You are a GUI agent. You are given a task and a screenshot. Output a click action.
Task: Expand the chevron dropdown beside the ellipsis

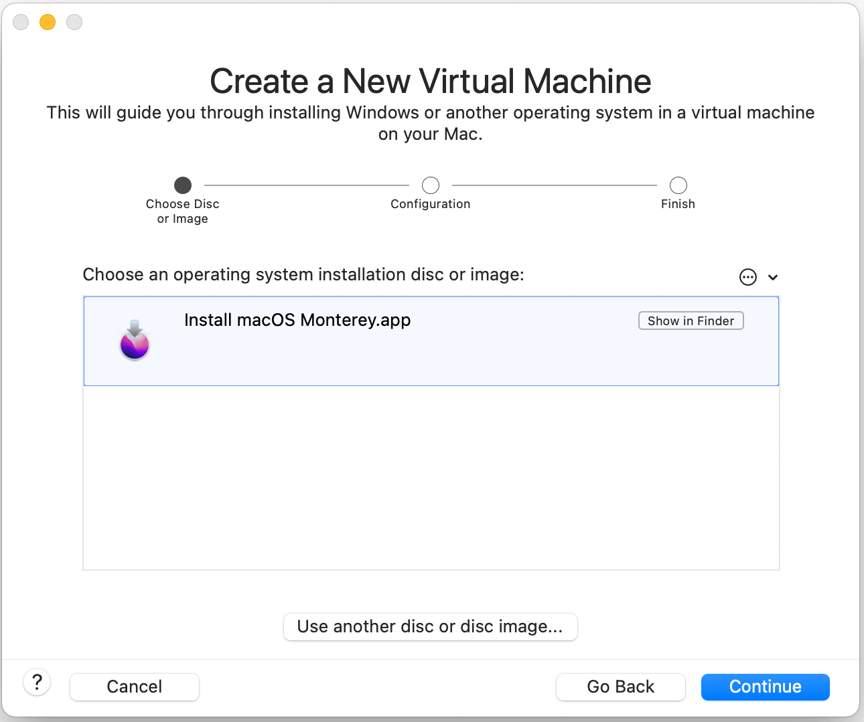point(773,276)
